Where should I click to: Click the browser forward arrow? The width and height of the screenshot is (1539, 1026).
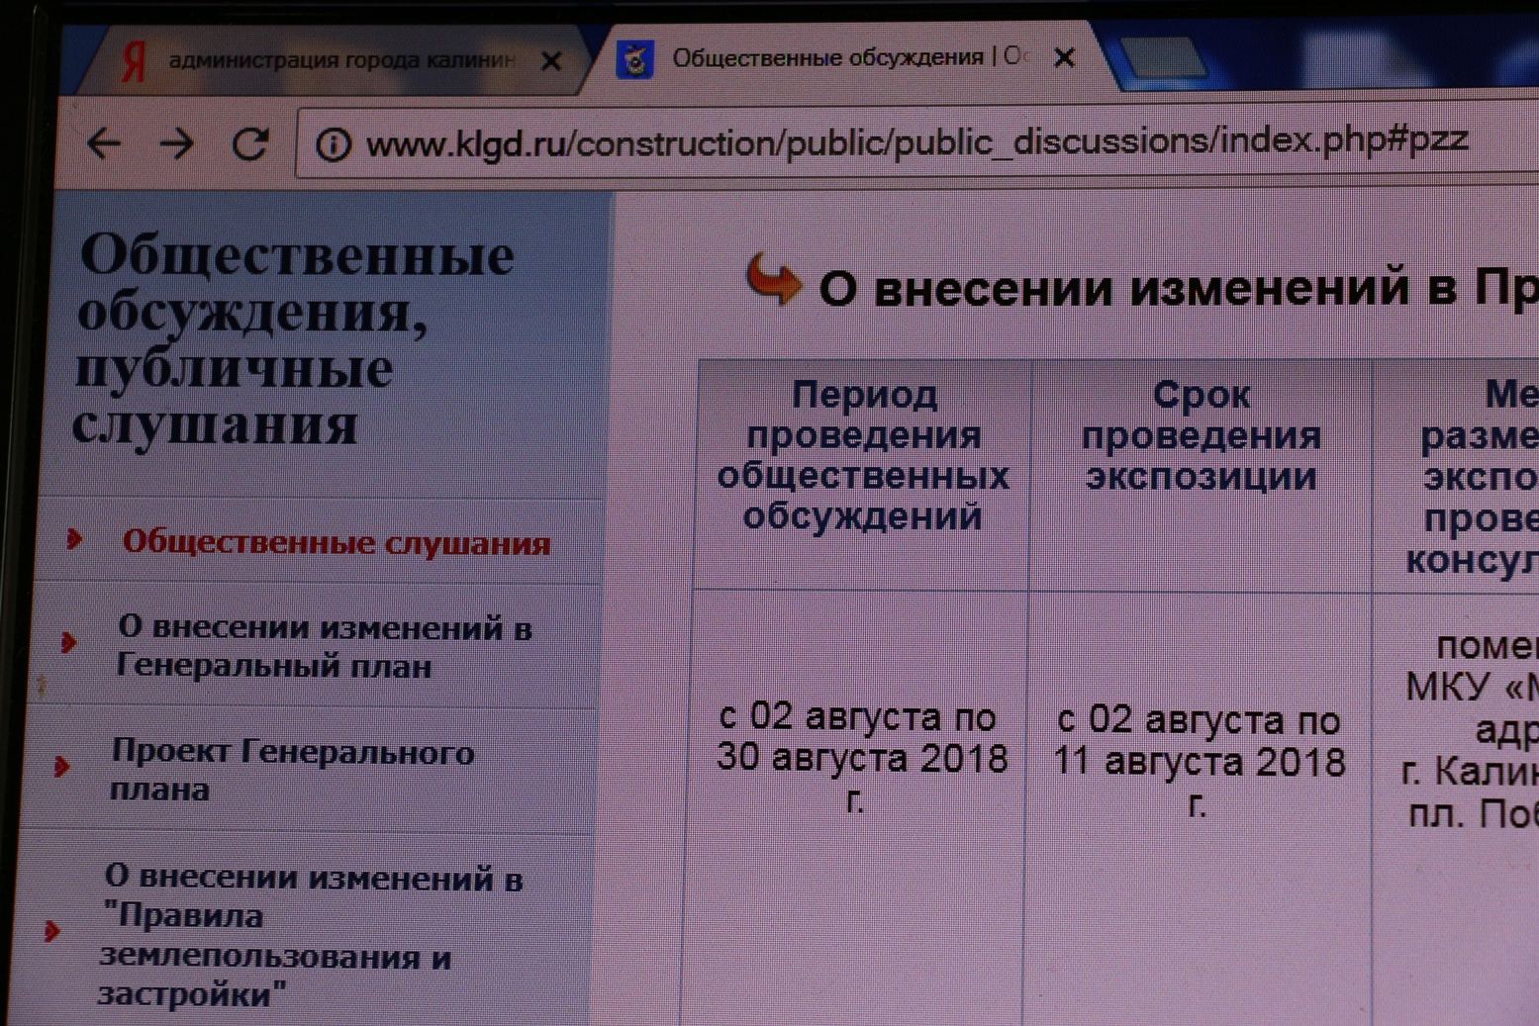pos(177,144)
